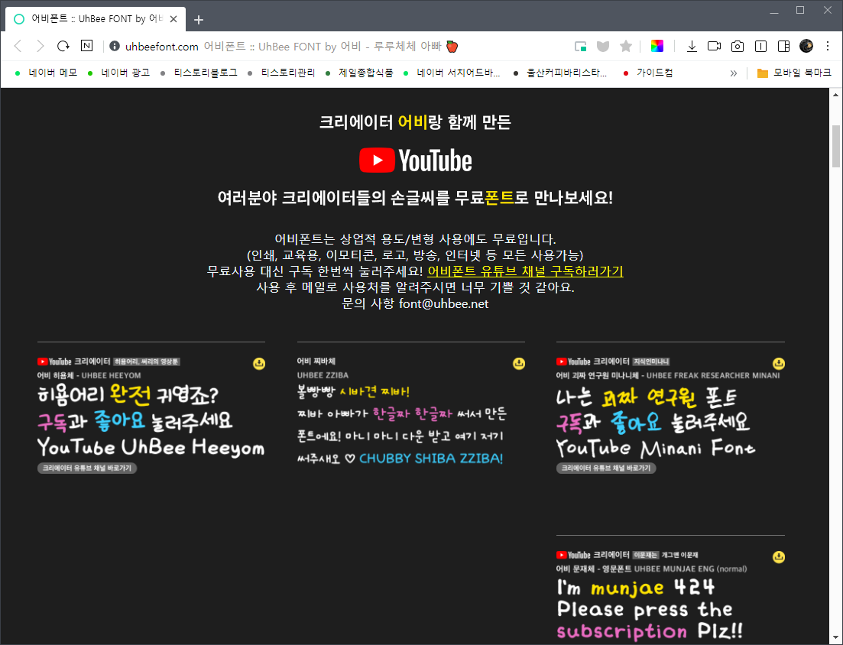Open the rainbow color extension icon
This screenshot has width=843, height=645.
coord(657,46)
